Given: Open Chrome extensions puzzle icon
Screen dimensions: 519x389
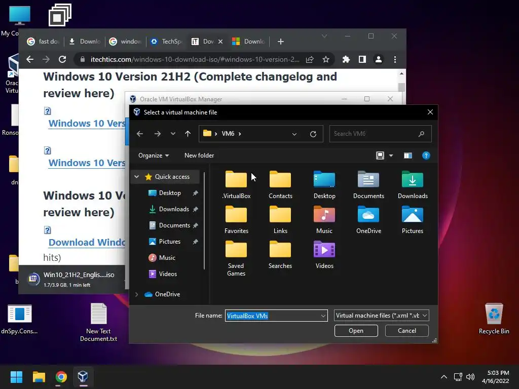Looking at the screenshot, I should [346, 60].
